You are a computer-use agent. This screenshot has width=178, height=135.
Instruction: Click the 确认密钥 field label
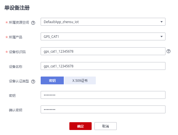15,110
